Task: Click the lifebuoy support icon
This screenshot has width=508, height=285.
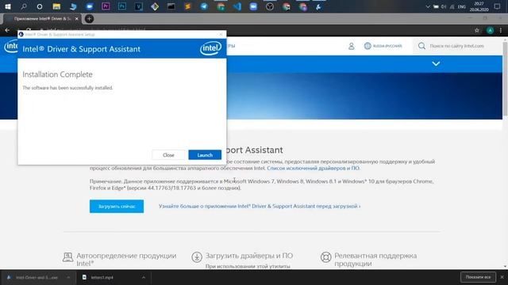Action: (x=325, y=257)
